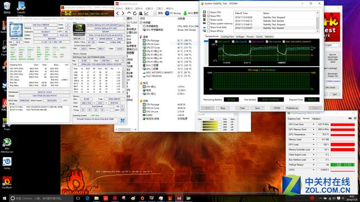
Task: Click the event log scrollbar in stability test
Action: pos(318,22)
